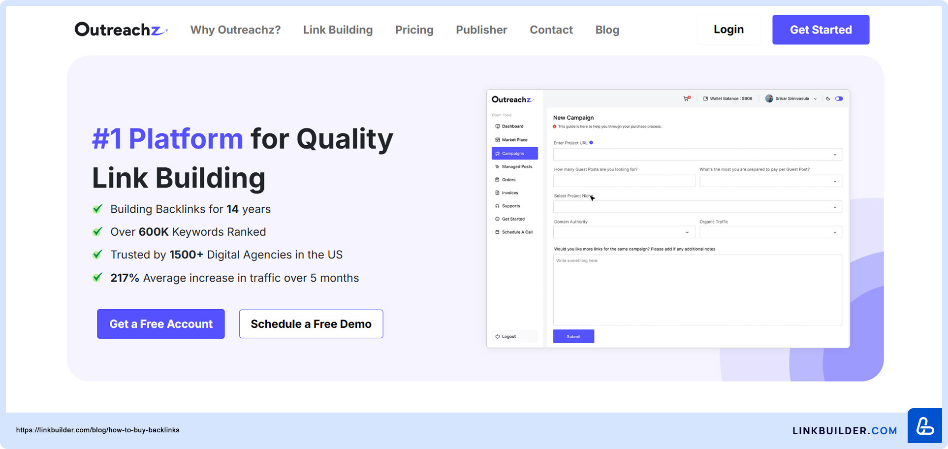This screenshot has width=948, height=449.
Task: Open the Organic Traffic dropdown
Action: pyautogui.click(x=770, y=232)
